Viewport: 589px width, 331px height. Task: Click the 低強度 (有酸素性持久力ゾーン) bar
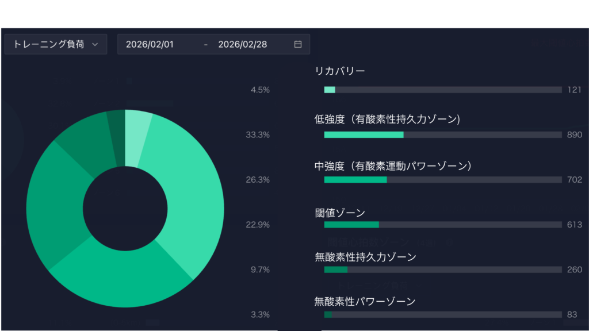click(x=443, y=134)
